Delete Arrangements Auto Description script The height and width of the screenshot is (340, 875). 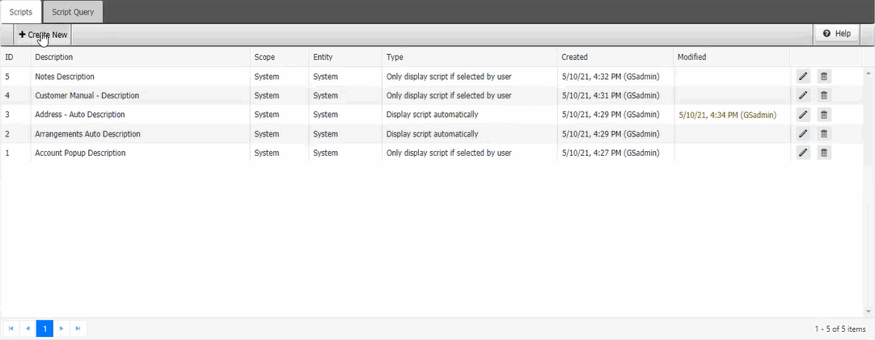click(x=823, y=134)
